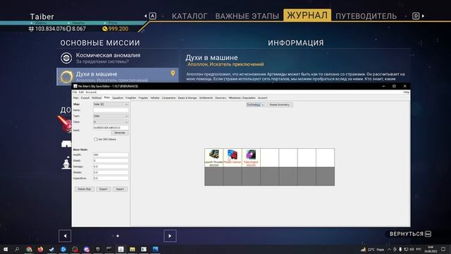The image size is (451, 254).
Task: Open Chrome from the taskbar
Action: pyautogui.click(x=29, y=249)
